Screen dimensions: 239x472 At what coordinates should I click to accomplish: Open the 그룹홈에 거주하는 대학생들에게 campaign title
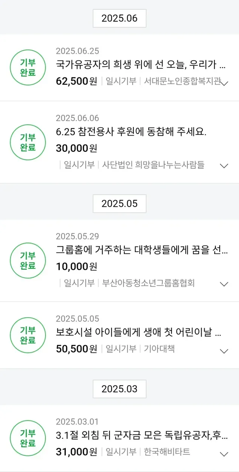142,250
